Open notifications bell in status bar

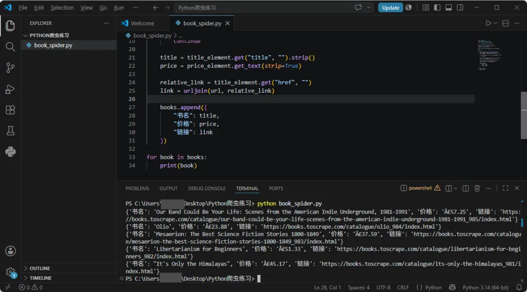(519, 287)
